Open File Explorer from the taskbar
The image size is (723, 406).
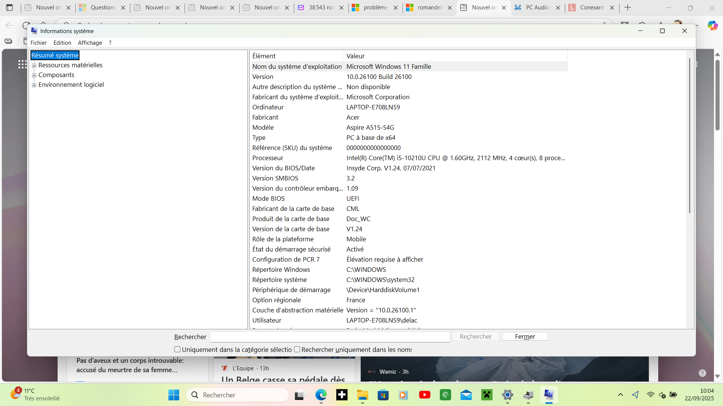click(363, 395)
